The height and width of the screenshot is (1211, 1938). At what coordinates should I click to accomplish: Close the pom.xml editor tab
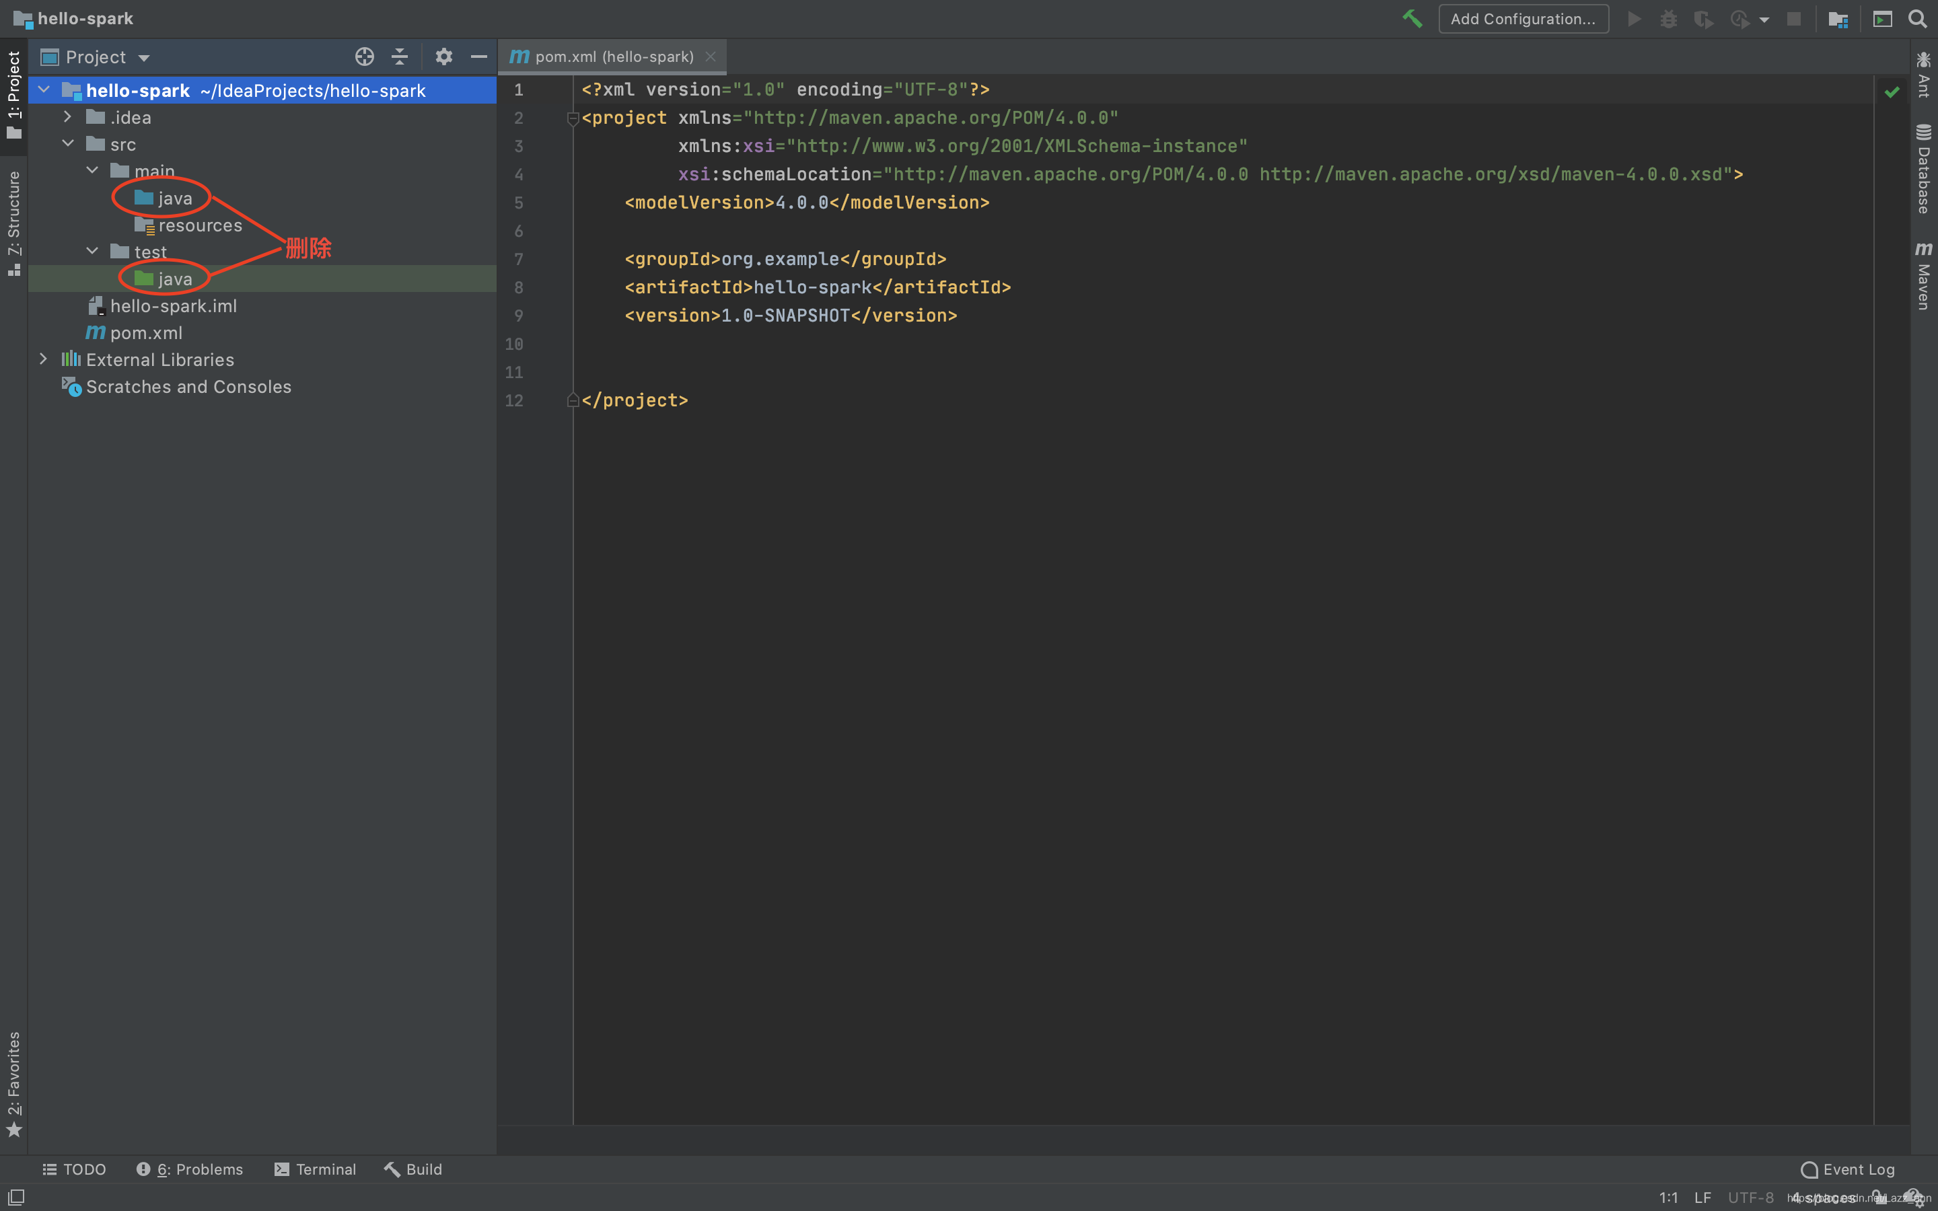pos(711,57)
